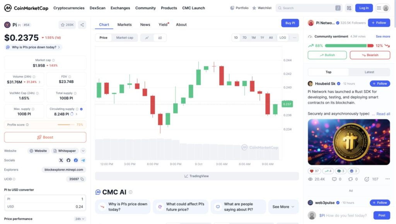
Task: Enable logarithmic scale with LOG button
Action: (283, 37)
